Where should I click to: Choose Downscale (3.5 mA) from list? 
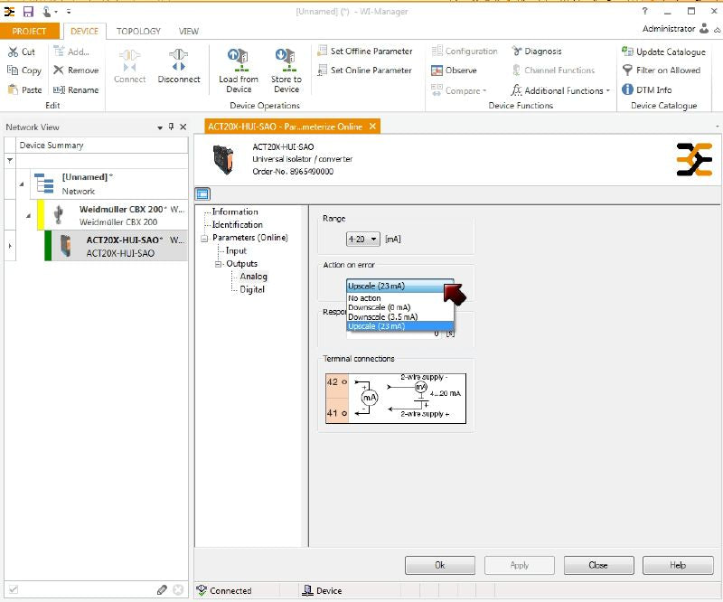pos(383,317)
